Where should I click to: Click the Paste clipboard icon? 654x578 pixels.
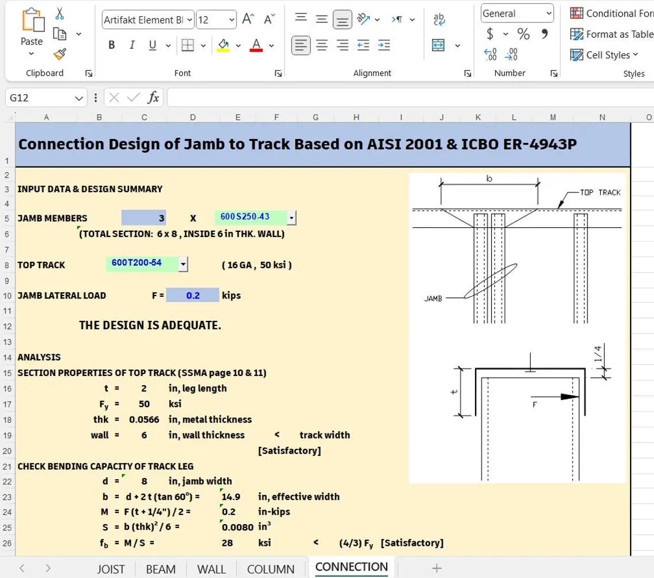coord(33,20)
